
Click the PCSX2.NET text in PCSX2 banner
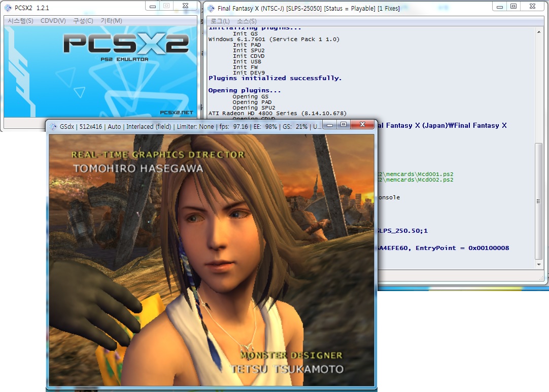click(x=177, y=113)
